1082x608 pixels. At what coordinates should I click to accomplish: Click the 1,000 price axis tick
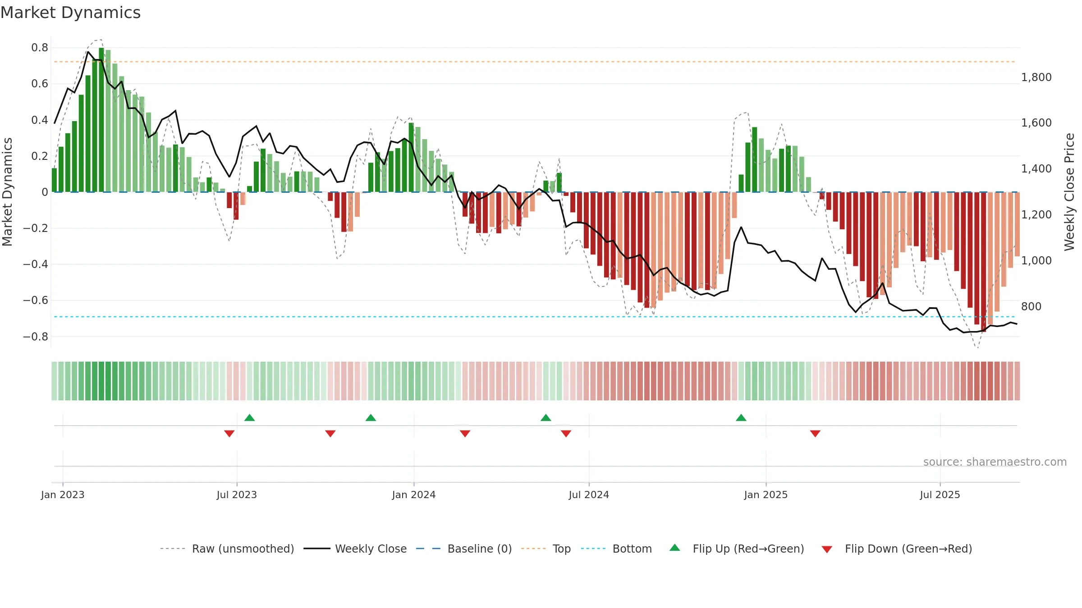(1036, 260)
